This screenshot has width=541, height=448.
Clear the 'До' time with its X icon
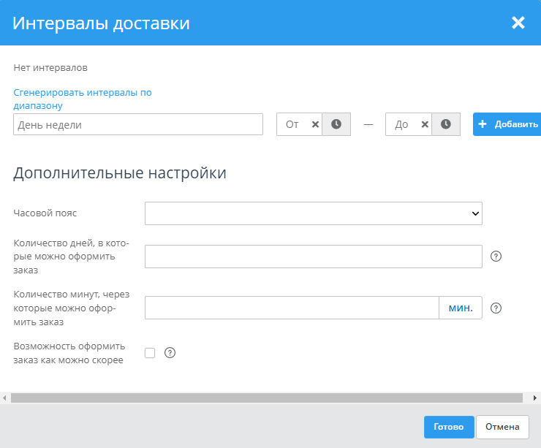pos(424,124)
